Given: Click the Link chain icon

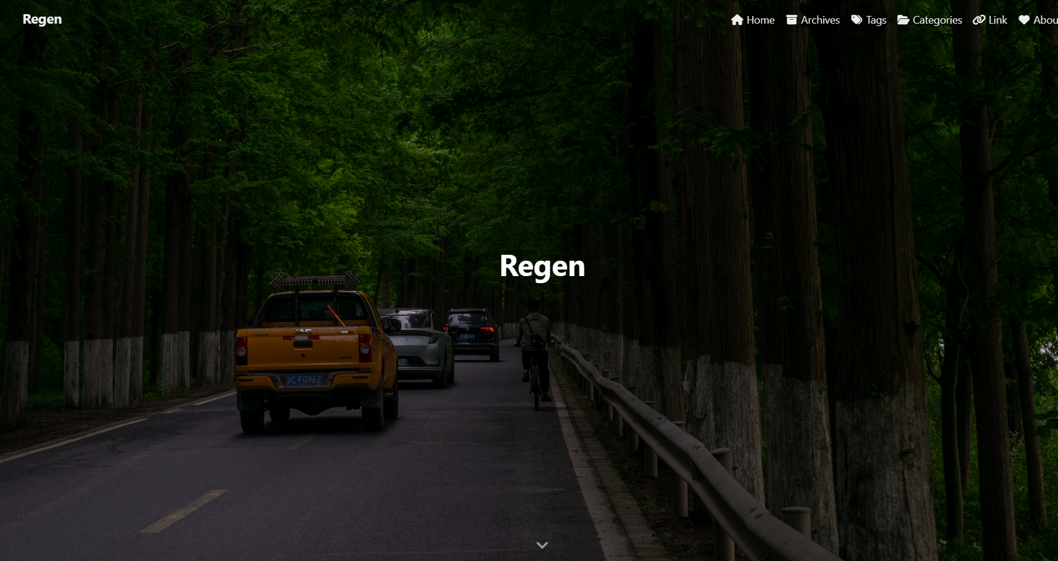Looking at the screenshot, I should tap(979, 20).
